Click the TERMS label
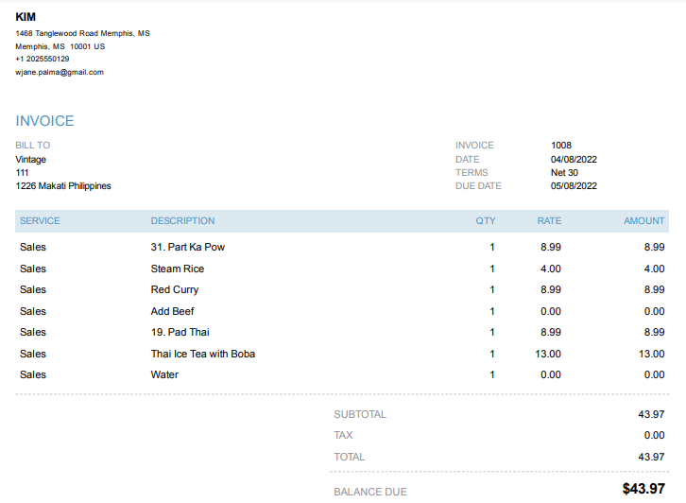The height and width of the screenshot is (503, 686). click(472, 172)
